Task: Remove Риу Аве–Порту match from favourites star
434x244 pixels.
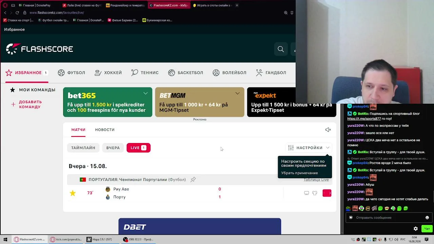Action: [x=73, y=193]
